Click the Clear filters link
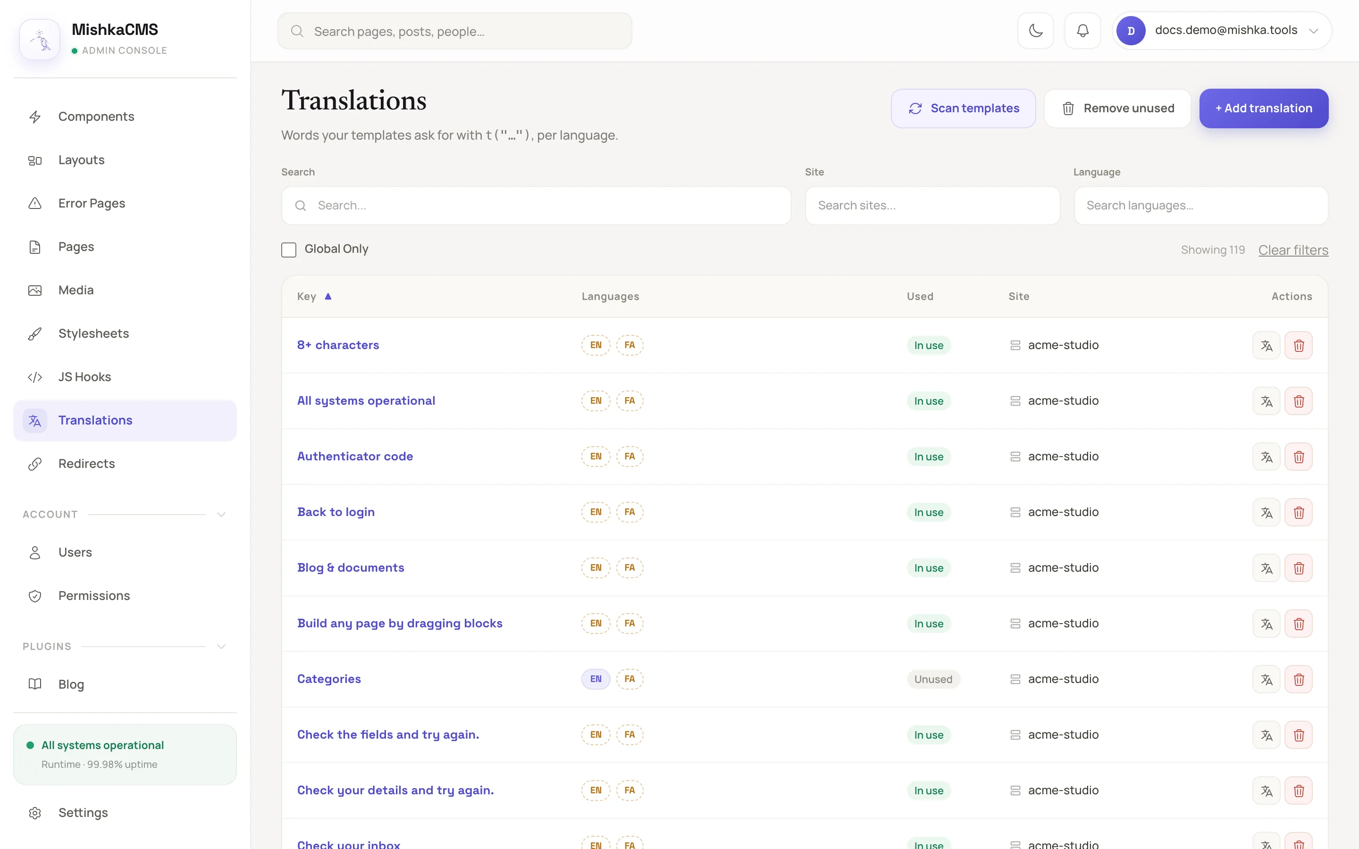Screen dimensions: 1359x849 1293,250
